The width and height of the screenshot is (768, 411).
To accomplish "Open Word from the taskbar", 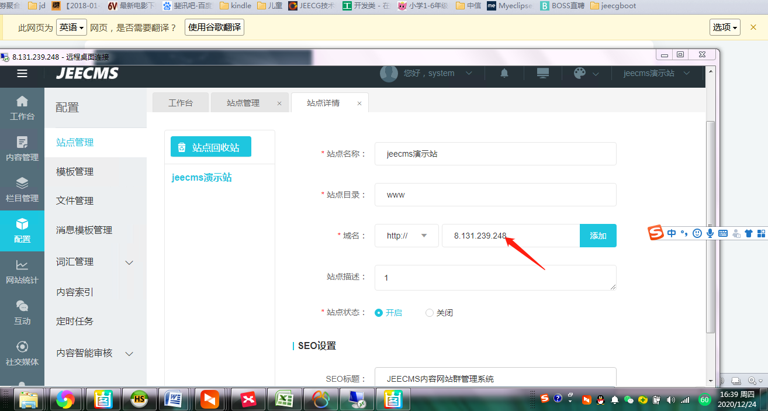I will [x=175, y=399].
